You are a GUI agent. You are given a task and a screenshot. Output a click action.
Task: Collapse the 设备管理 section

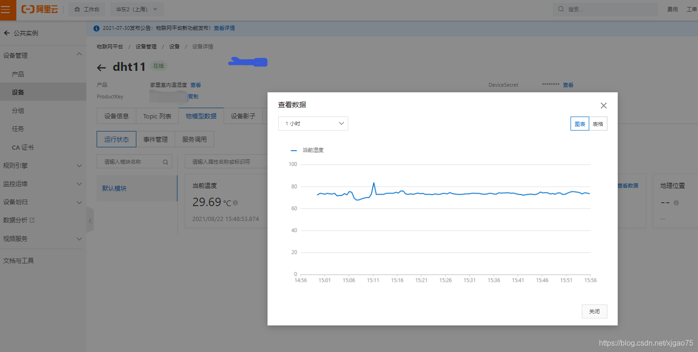pyautogui.click(x=79, y=55)
